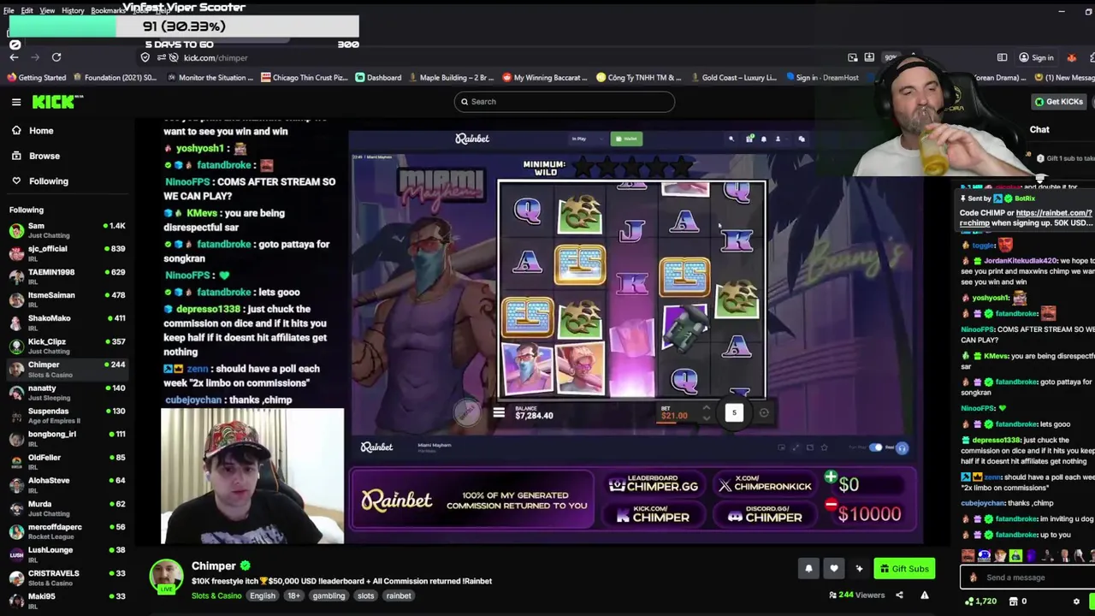Click the Kick search field

click(565, 102)
